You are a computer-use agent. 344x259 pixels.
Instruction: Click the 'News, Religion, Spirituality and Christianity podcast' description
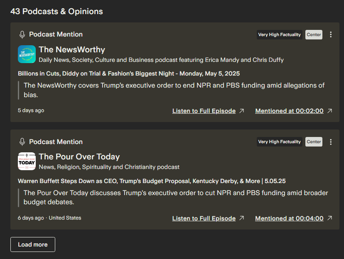click(109, 167)
